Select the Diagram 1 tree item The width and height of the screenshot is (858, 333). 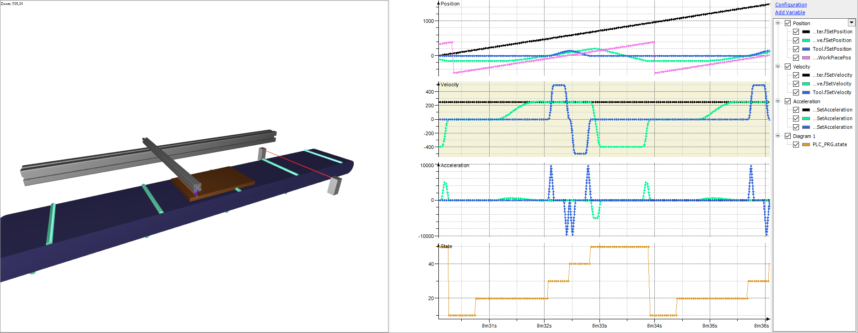(x=804, y=136)
